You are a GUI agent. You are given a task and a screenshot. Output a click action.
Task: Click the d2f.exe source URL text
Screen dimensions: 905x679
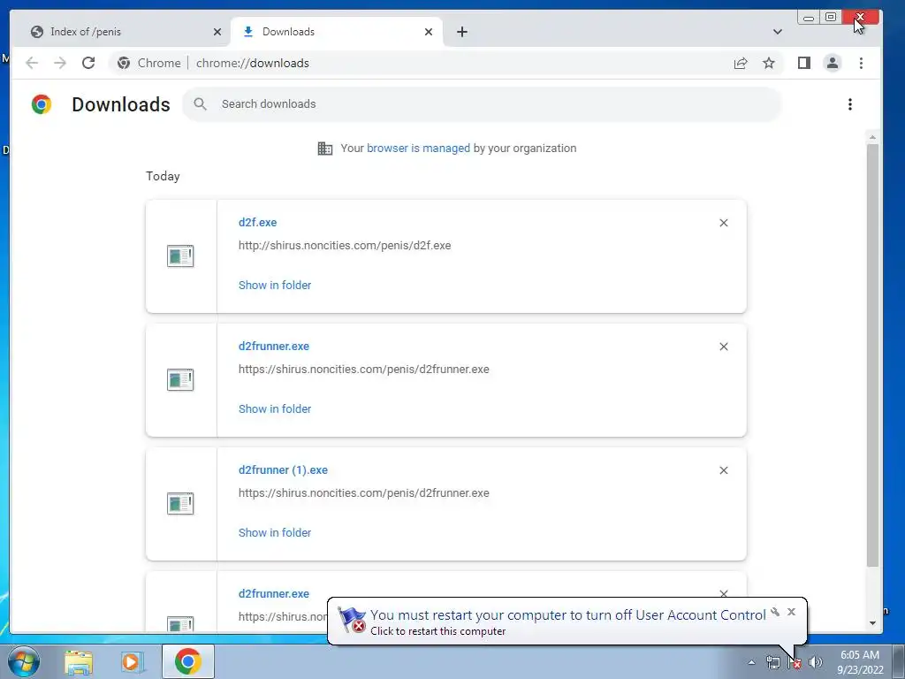(x=345, y=246)
